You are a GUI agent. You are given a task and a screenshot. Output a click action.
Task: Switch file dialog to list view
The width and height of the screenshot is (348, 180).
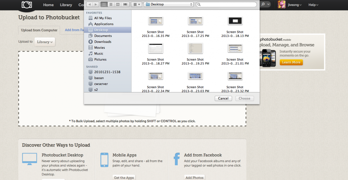pos(111,4)
